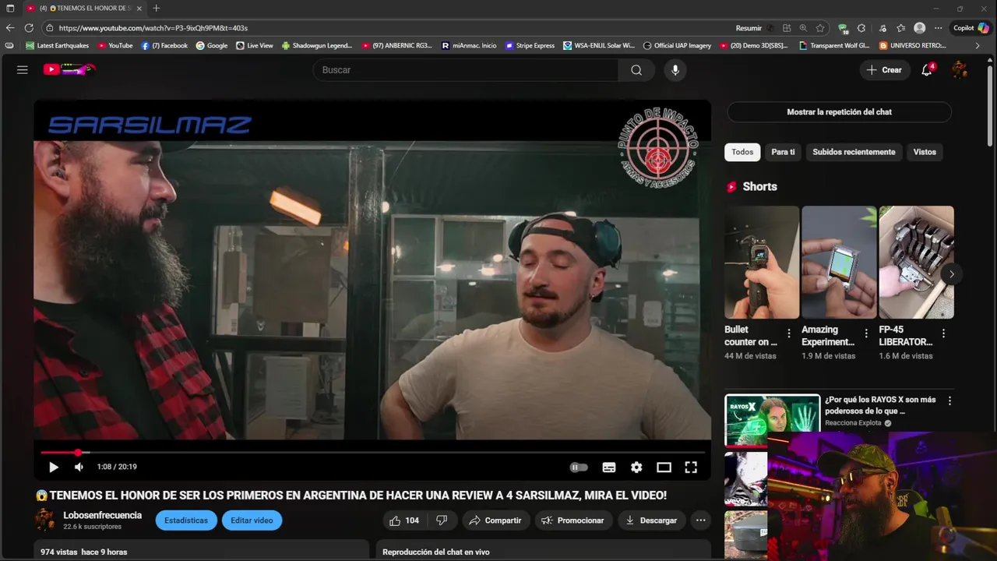The image size is (997, 561).
Task: Click the Resumir button in address bar
Action: [749, 28]
